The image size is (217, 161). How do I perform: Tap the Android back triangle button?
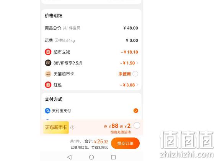70,157
